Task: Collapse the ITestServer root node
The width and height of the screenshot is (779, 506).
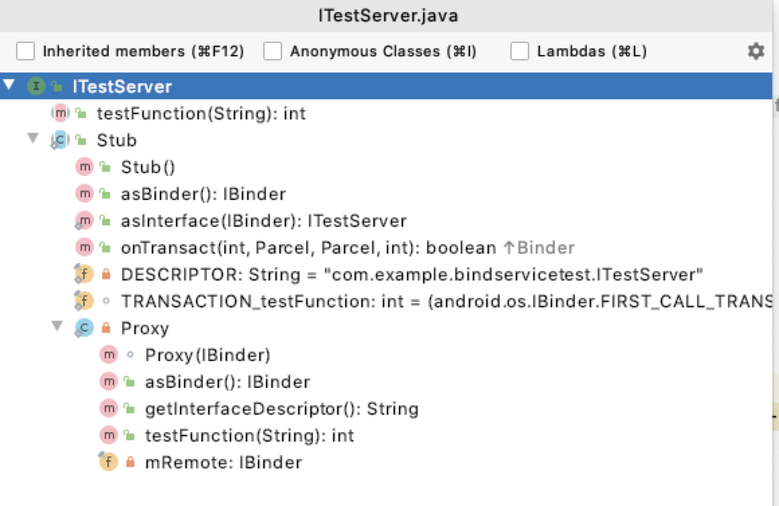Action: click(x=7, y=86)
